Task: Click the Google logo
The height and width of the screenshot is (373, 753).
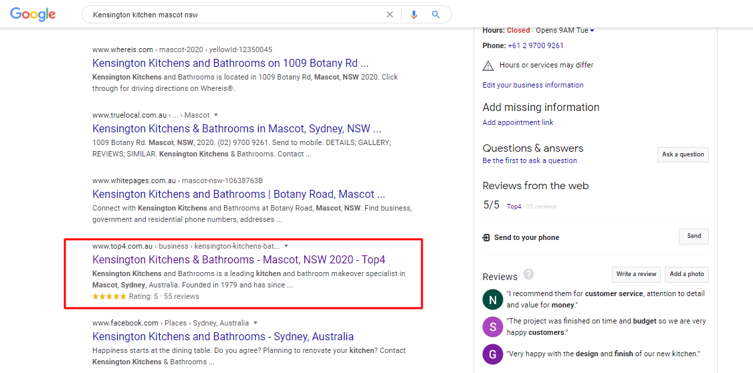Action: [x=33, y=14]
